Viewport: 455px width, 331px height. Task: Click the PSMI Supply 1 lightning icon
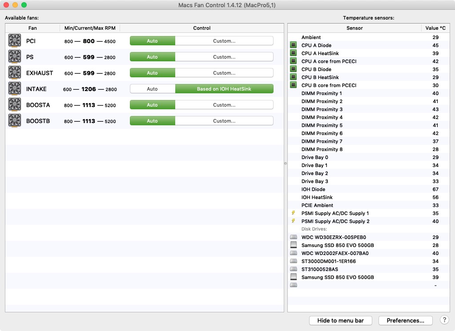(294, 213)
